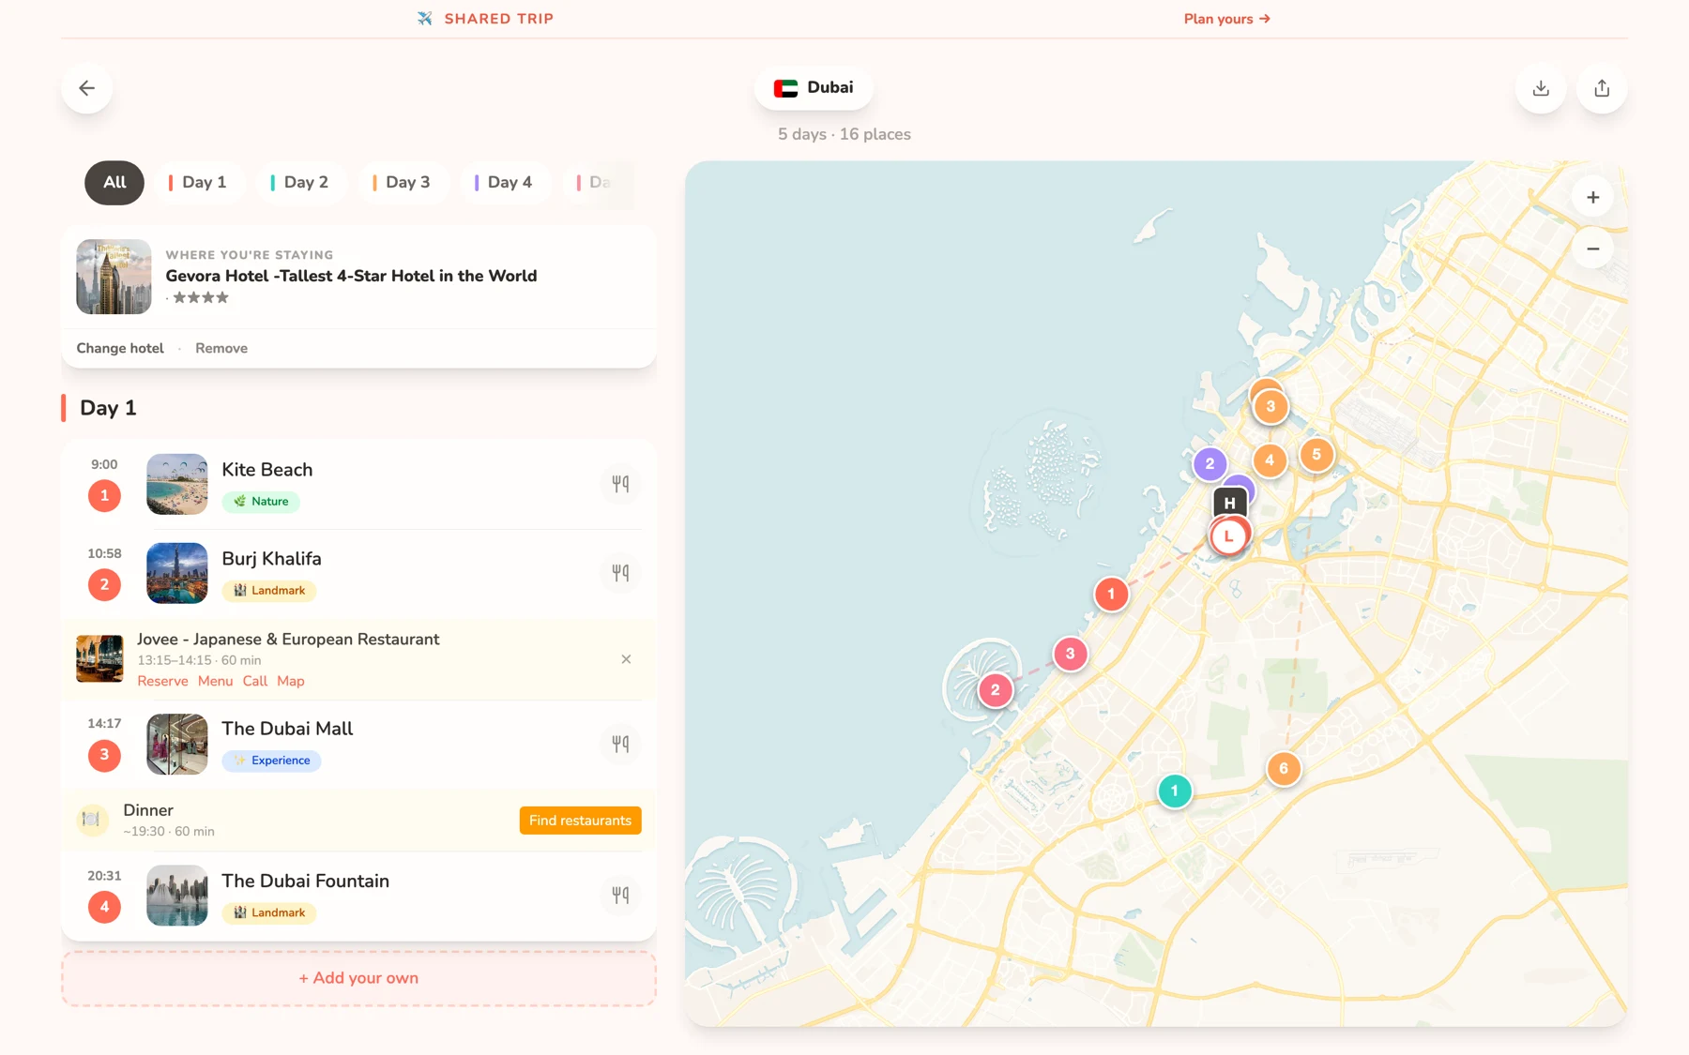
Task: Remove Jovee restaurant from itinerary
Action: tap(626, 659)
